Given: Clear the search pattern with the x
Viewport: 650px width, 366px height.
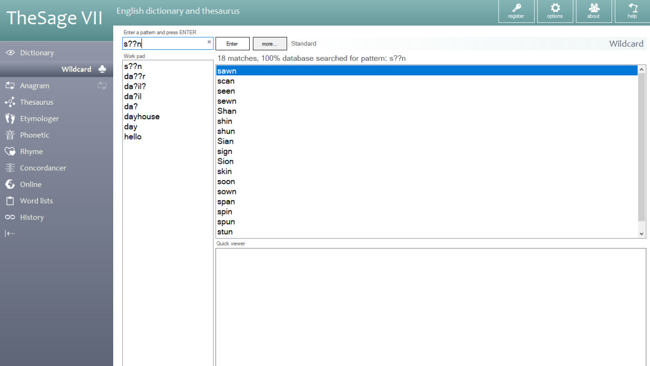Looking at the screenshot, I should 209,42.
